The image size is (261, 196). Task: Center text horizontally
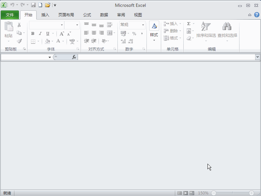coord(94,33)
